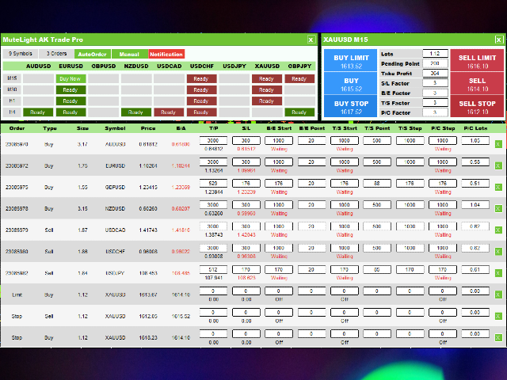Toggle the AutoOrder mode
This screenshot has height=380, width=507.
tap(93, 54)
